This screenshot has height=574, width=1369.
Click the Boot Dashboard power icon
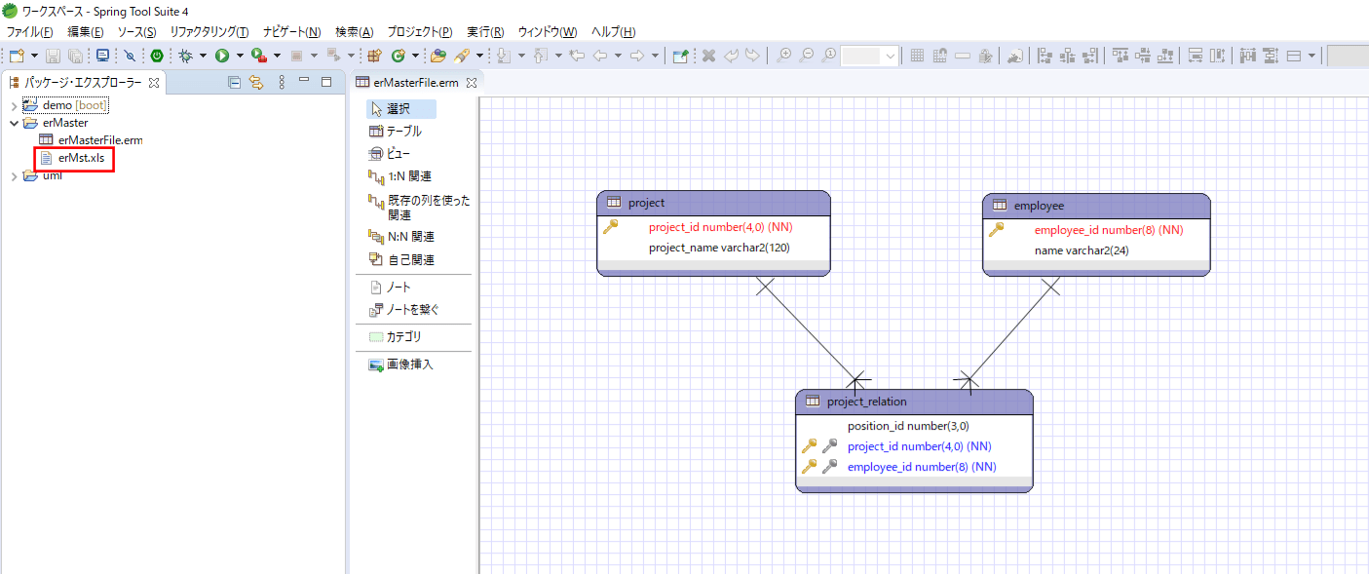point(156,56)
